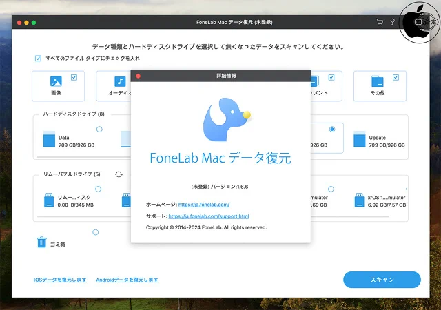Open the Androidデータを復元します link
The image size is (441, 310).
pyautogui.click(x=127, y=280)
